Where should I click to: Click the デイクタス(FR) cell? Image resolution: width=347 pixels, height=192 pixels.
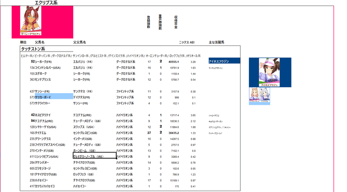tap(82, 98)
